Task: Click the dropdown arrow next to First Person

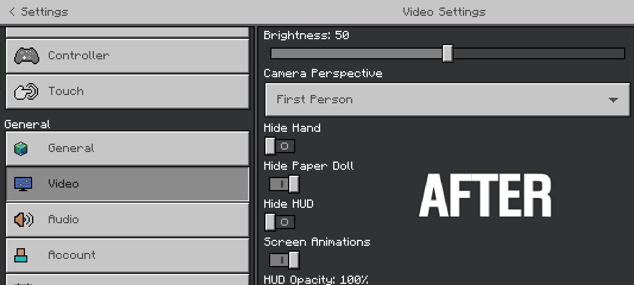Action: coord(613,100)
